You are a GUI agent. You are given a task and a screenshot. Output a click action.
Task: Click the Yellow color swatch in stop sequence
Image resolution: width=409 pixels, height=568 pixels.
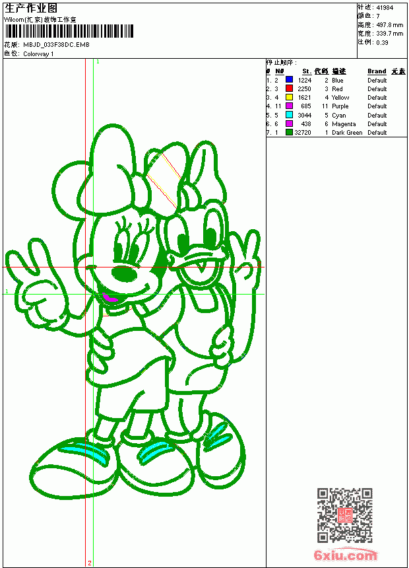[x=289, y=97]
